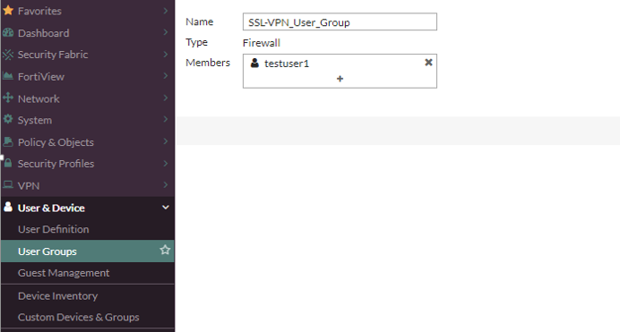The width and height of the screenshot is (620, 332).
Task: Click the Policy & Objects icon
Action: click(x=8, y=141)
